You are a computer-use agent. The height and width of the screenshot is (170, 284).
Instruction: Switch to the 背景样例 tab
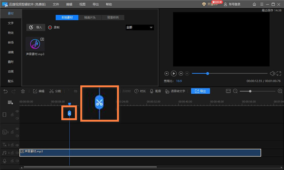[113, 17]
